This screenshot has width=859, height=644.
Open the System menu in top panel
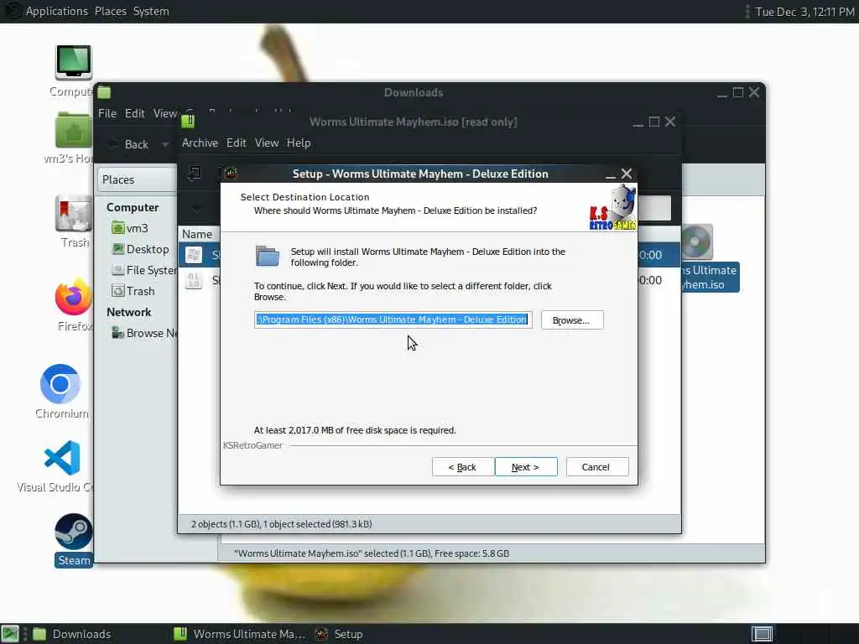tap(151, 11)
